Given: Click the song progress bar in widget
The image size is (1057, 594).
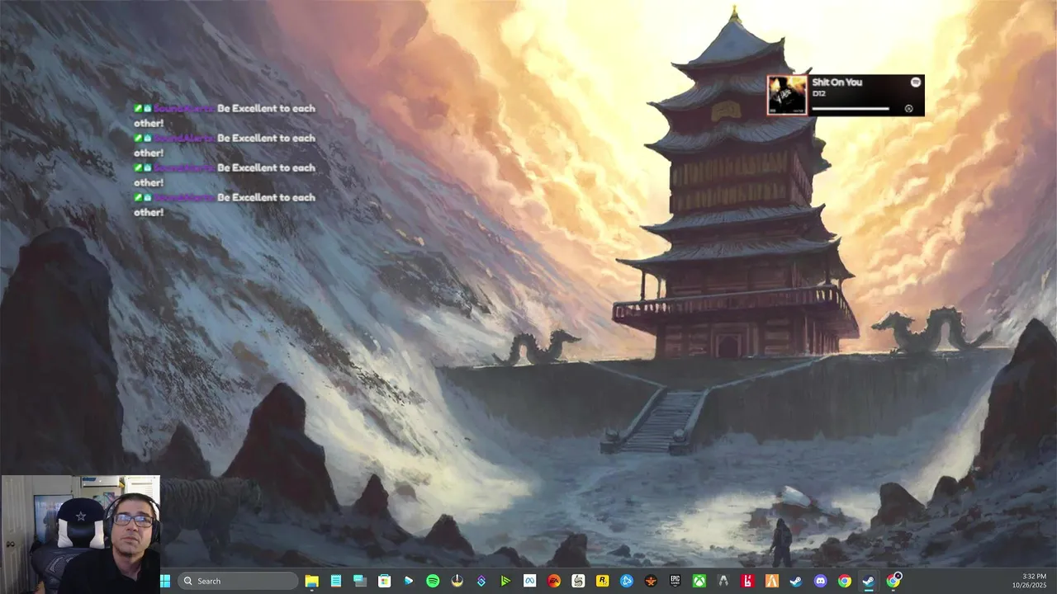Looking at the screenshot, I should click(x=851, y=109).
